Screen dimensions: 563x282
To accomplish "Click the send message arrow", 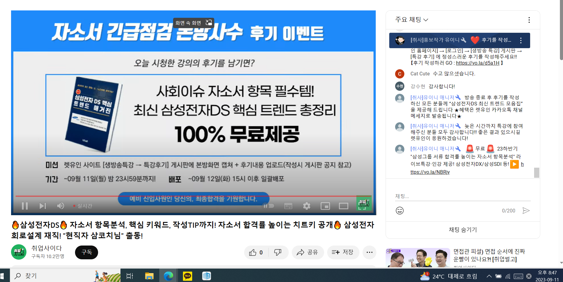I will tap(526, 211).
